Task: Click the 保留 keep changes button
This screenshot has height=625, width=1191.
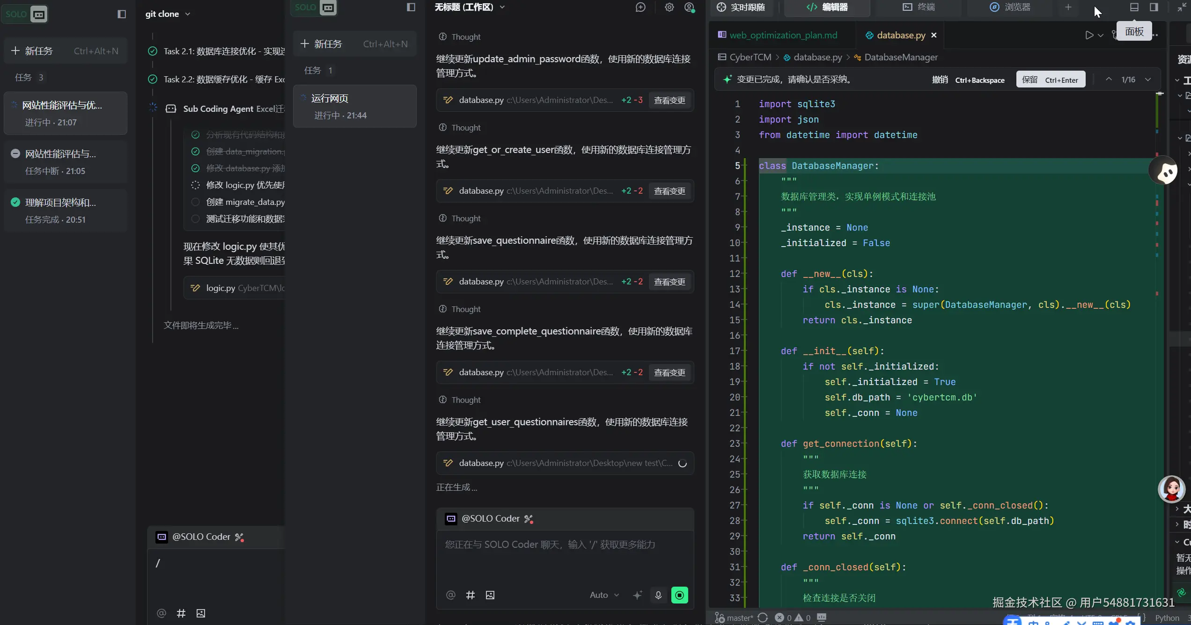Action: (1050, 80)
